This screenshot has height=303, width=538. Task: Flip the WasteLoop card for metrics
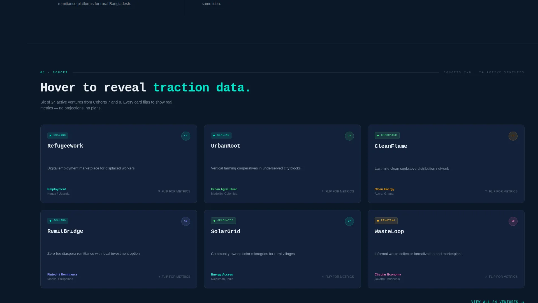point(501,277)
